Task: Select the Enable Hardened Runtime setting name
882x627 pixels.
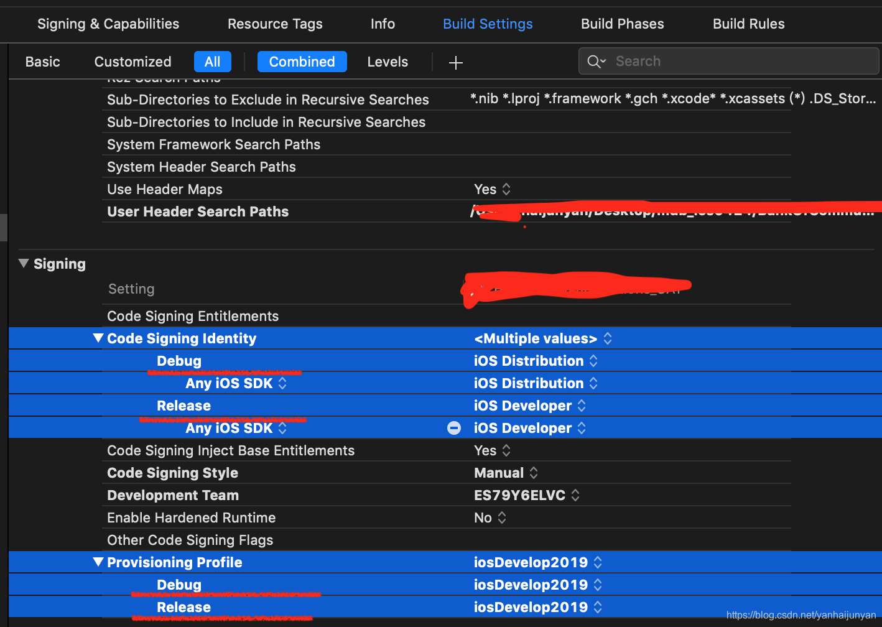Action: [191, 518]
